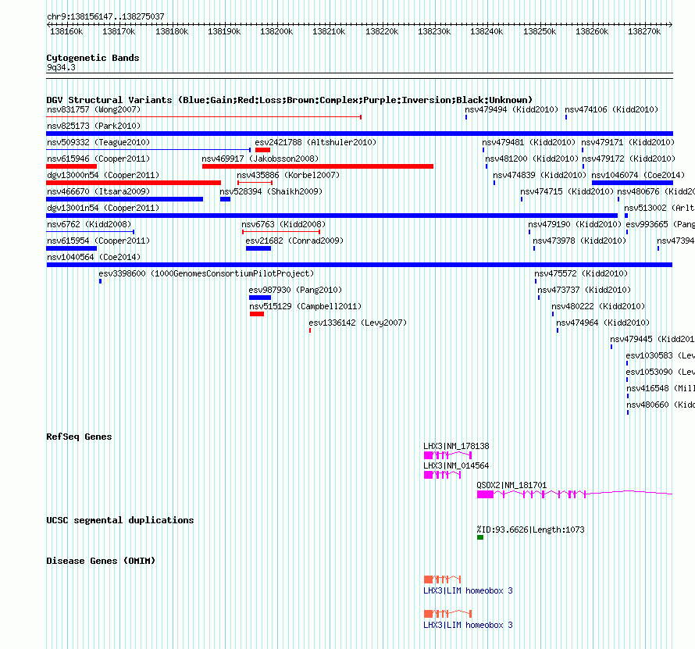Open nsv515129 (Campbell2011) variant
Image resolution: width=695 pixels, height=649 pixels.
coord(305,306)
